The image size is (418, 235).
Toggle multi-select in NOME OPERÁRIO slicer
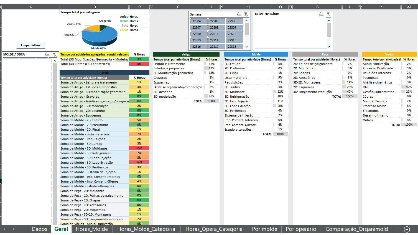(x=322, y=14)
